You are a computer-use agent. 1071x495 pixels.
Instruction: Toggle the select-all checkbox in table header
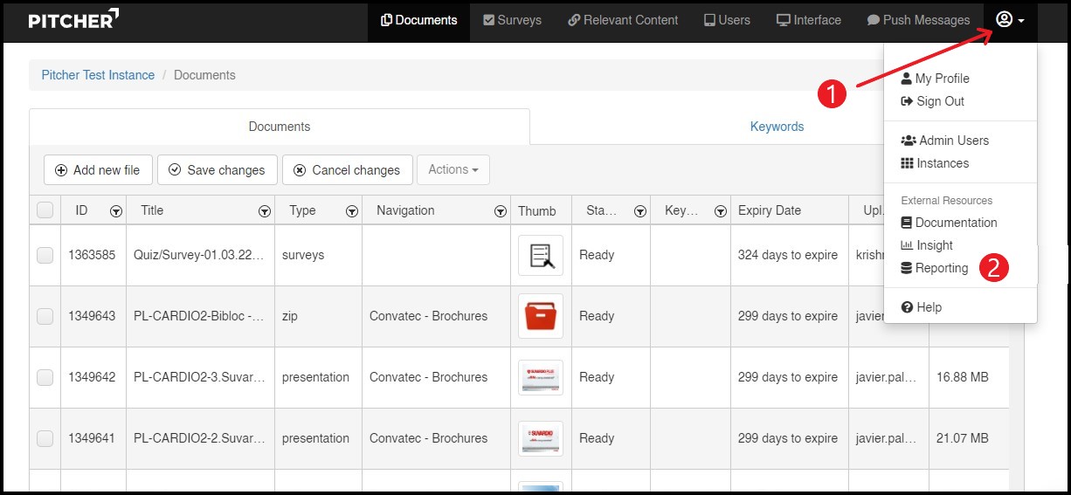click(x=45, y=210)
